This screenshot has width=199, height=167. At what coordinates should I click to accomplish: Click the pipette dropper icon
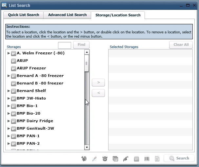point(94,159)
